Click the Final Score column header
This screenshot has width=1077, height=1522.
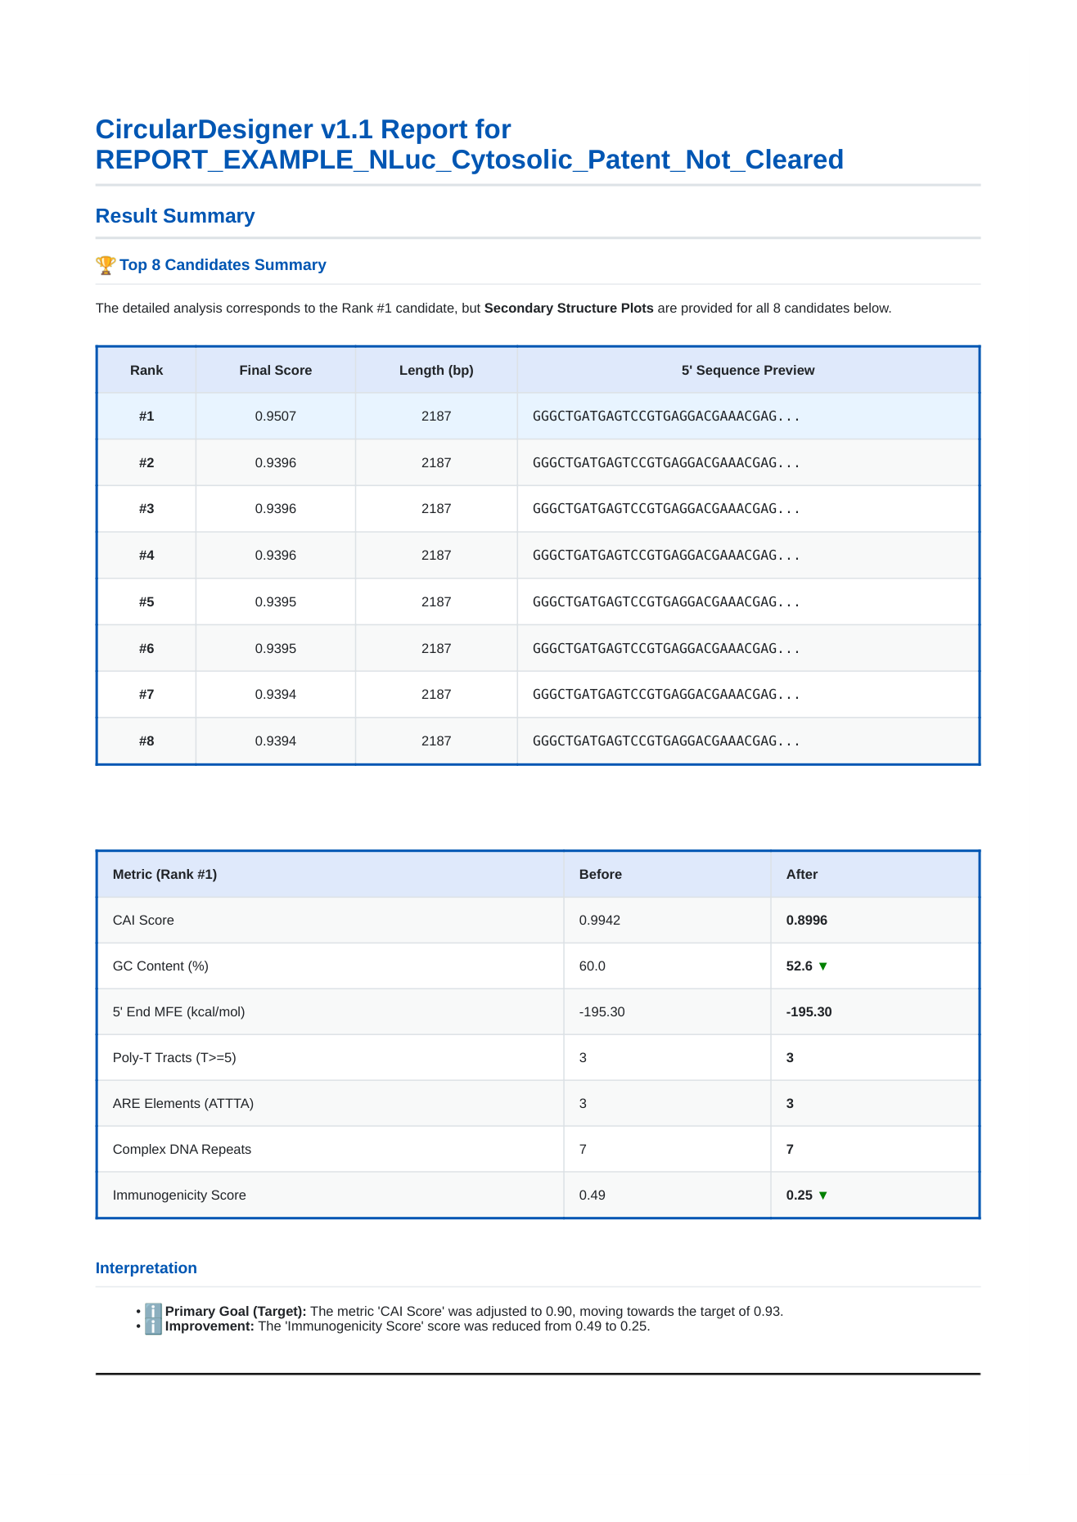275,370
